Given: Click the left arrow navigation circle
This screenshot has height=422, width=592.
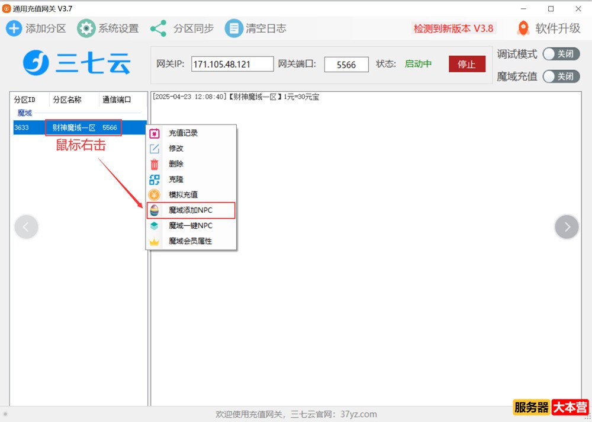Looking at the screenshot, I should pos(27,226).
